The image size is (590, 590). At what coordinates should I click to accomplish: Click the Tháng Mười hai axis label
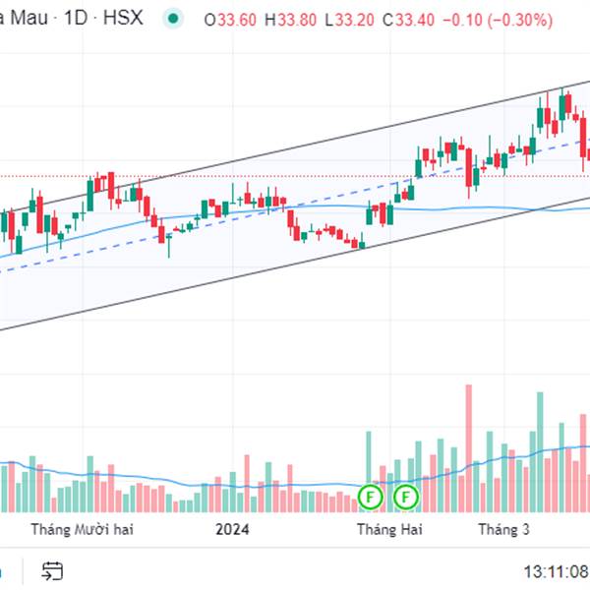click(x=82, y=529)
